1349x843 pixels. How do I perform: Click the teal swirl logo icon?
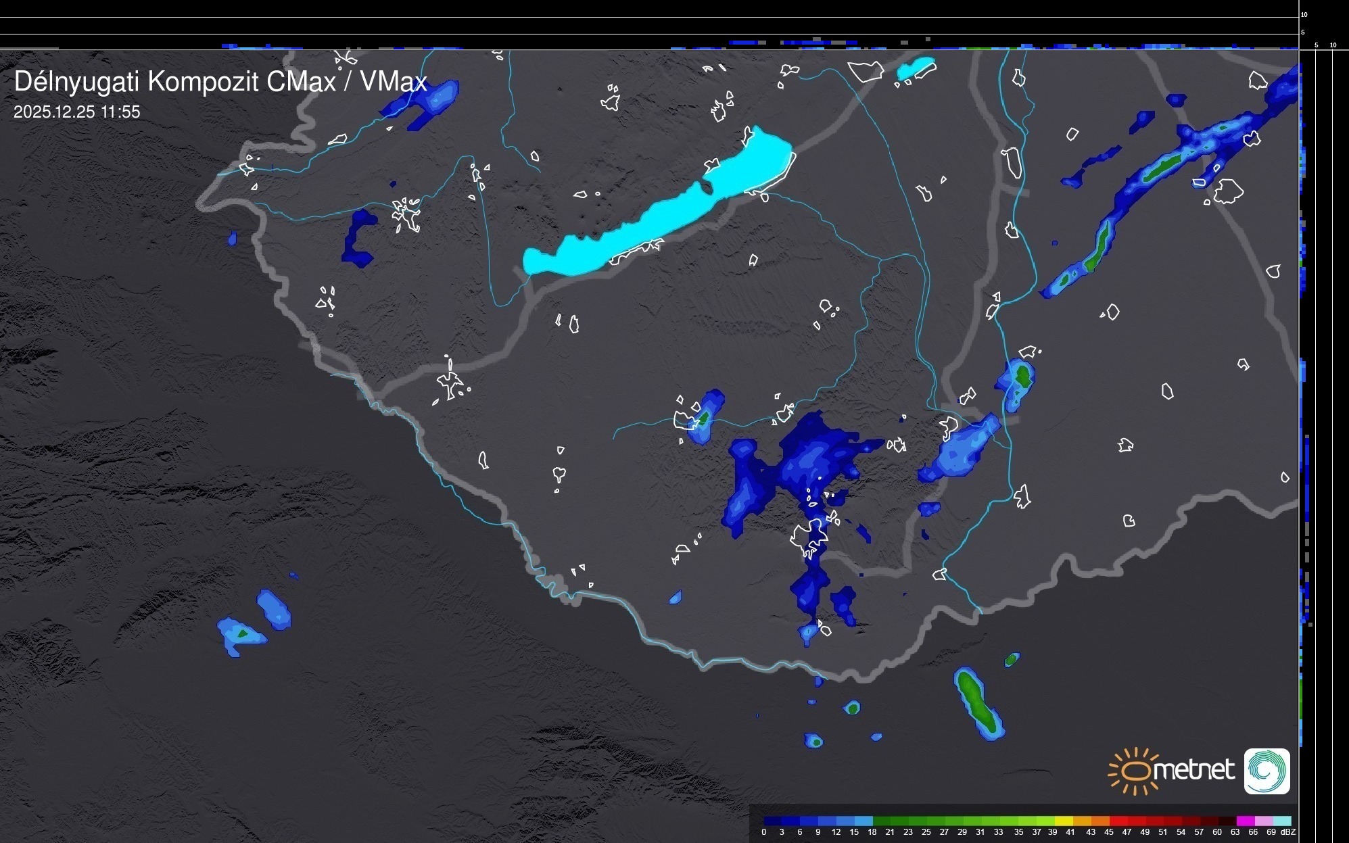(1267, 771)
